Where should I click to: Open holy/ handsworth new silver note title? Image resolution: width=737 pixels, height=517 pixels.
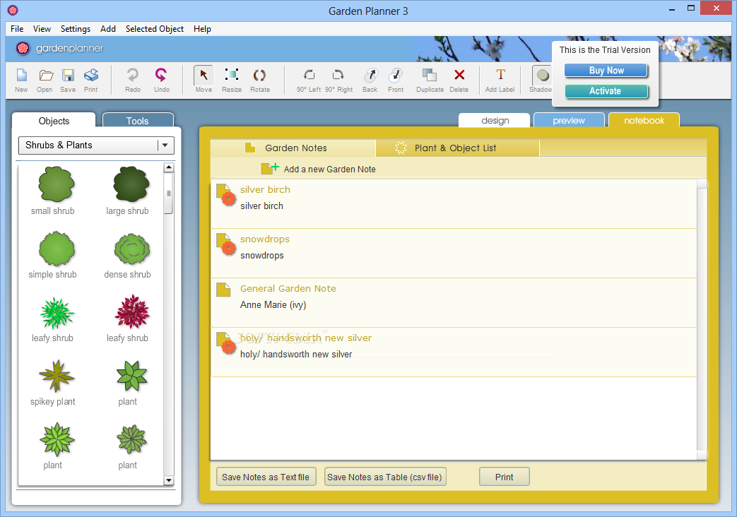[x=305, y=338]
